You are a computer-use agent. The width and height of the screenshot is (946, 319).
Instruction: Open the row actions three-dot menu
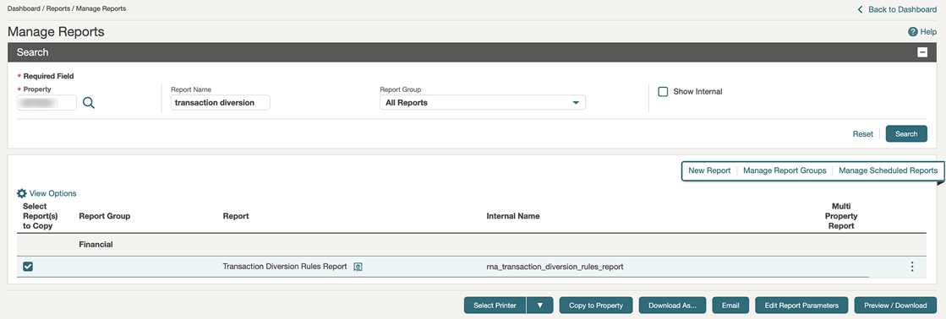tap(911, 267)
